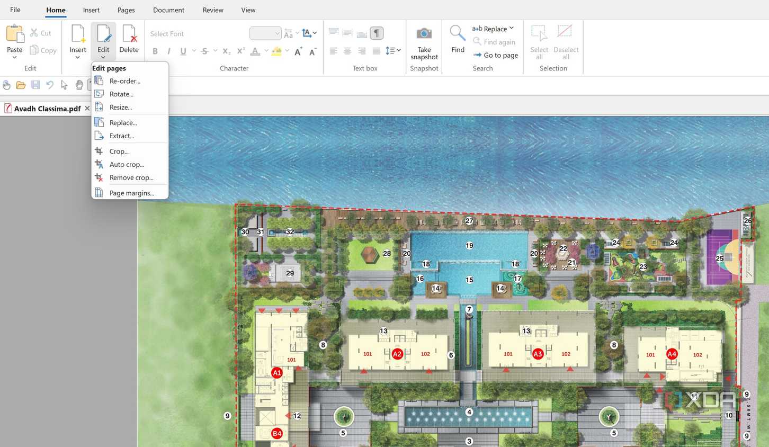Choose Auto crop... menu entry

[130, 164]
